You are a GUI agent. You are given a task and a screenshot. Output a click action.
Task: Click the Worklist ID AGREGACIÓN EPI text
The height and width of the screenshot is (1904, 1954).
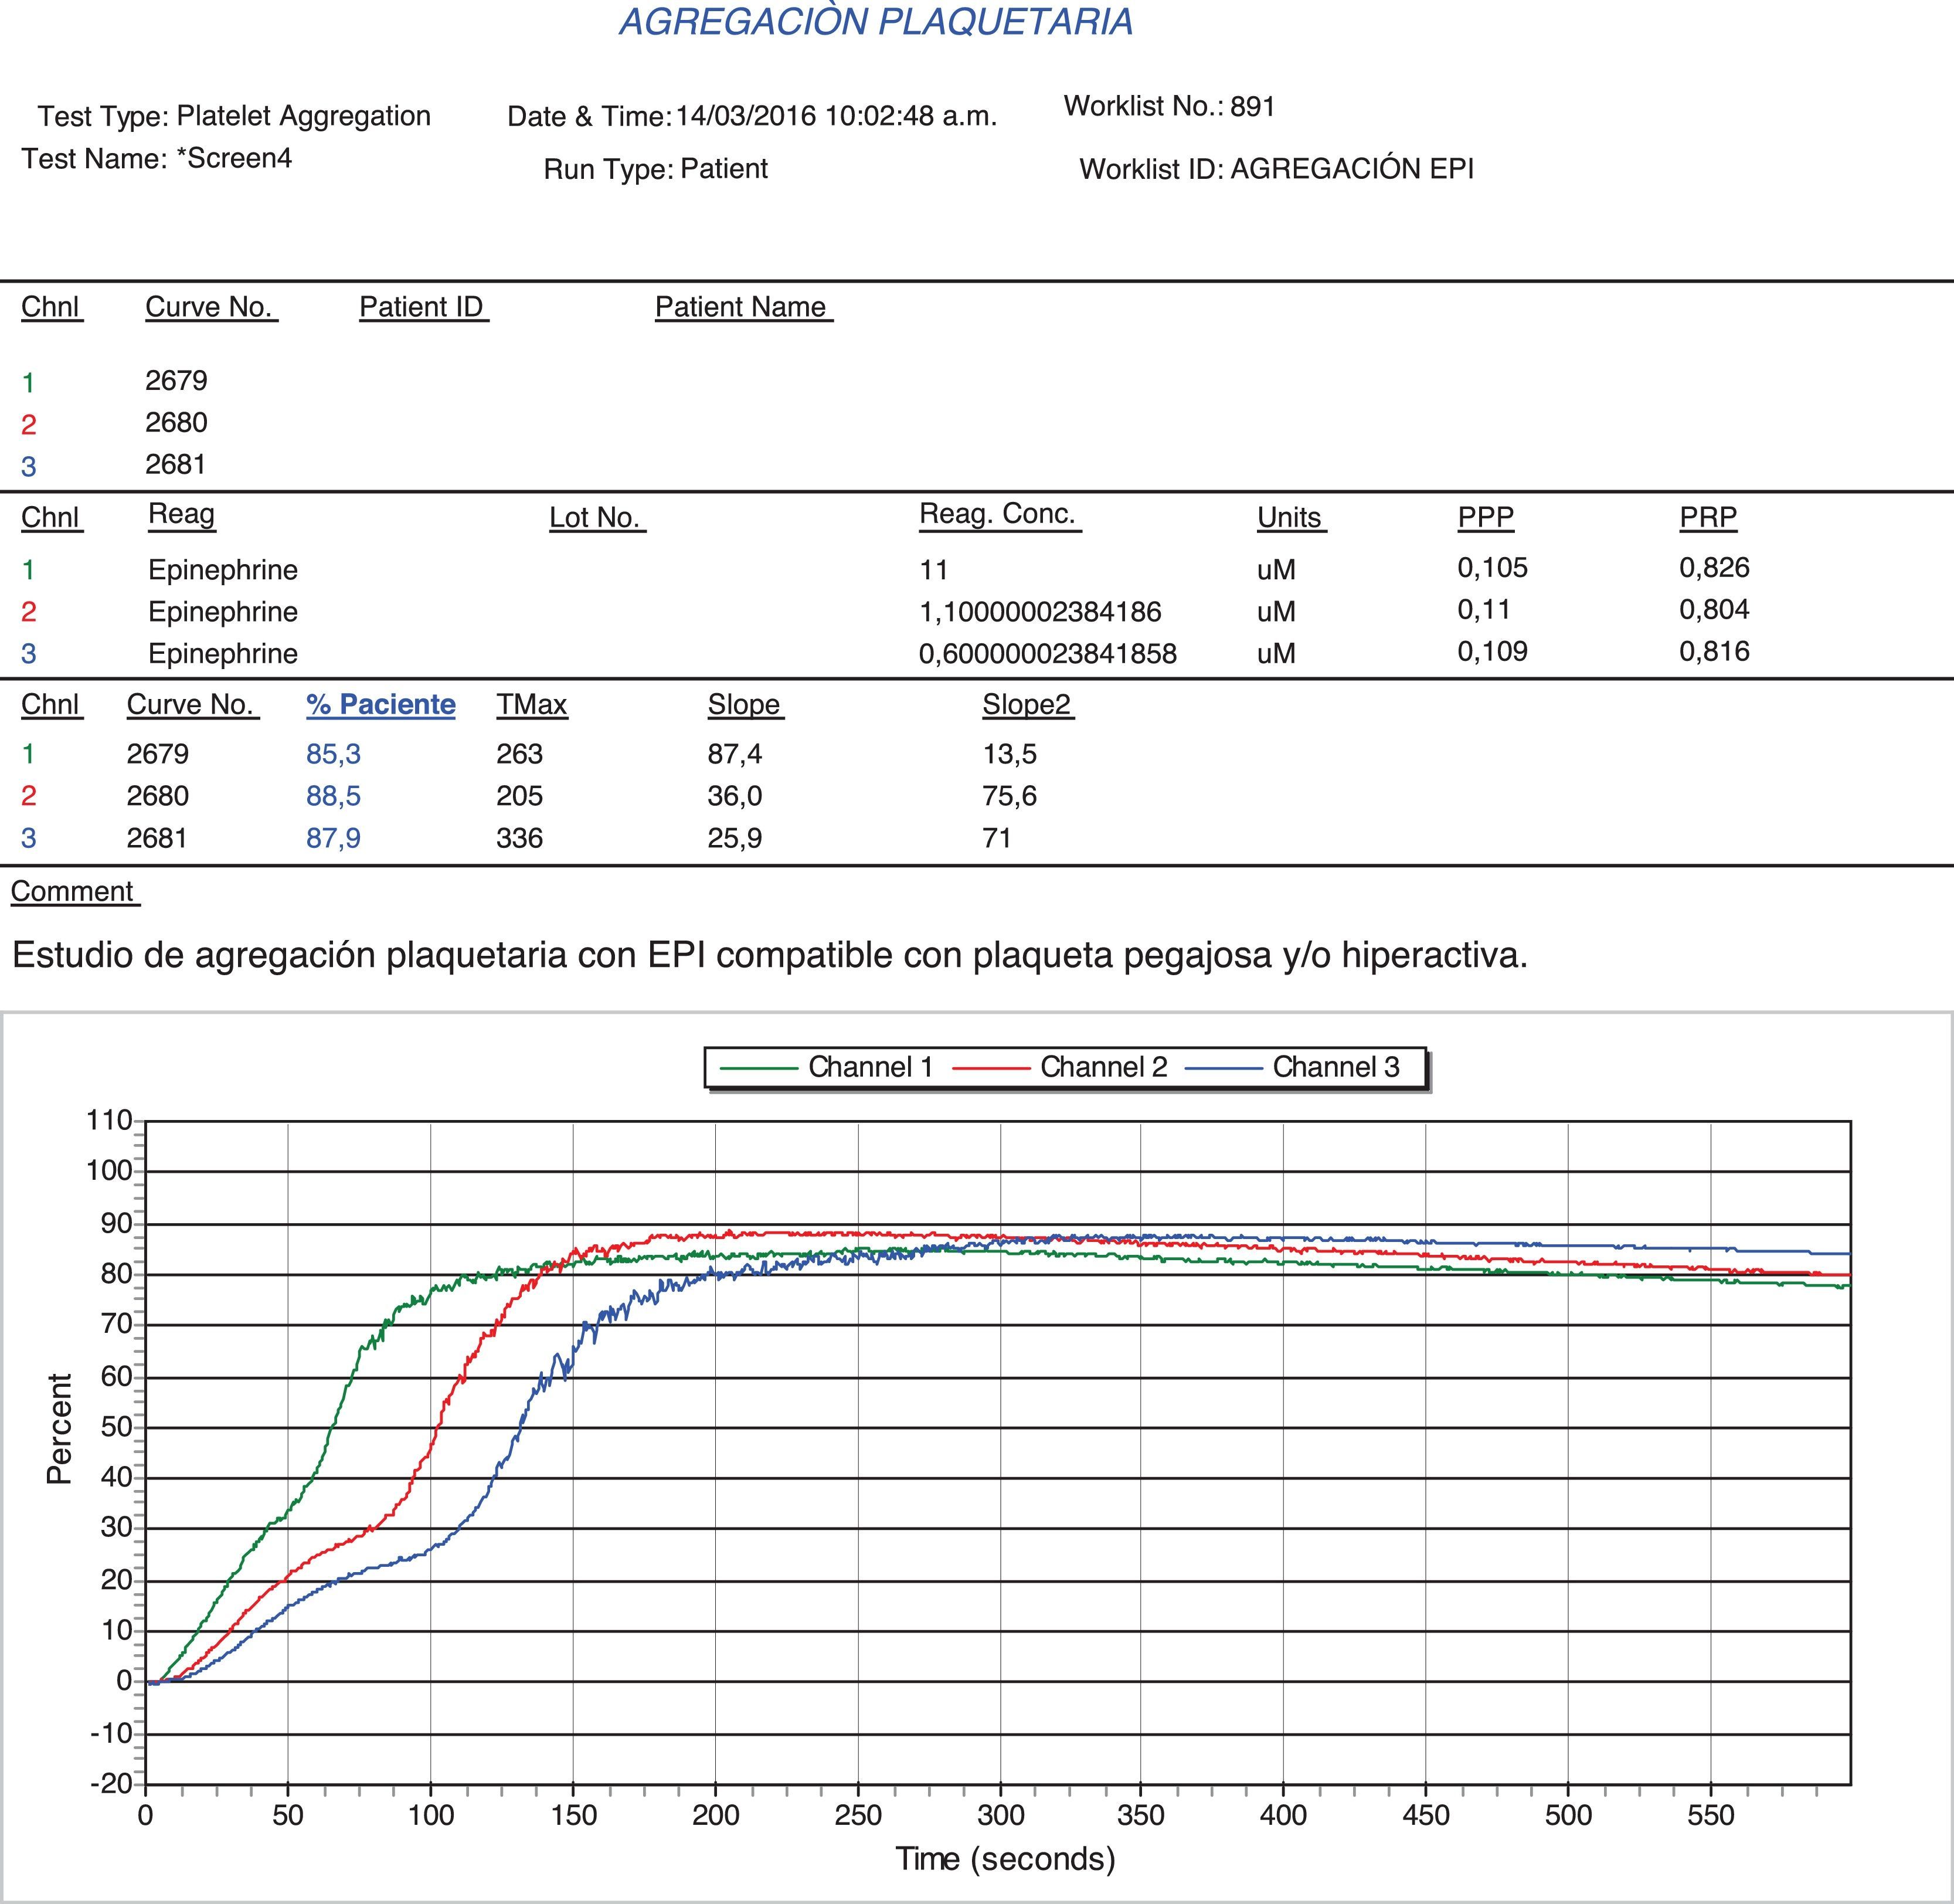point(1276,169)
